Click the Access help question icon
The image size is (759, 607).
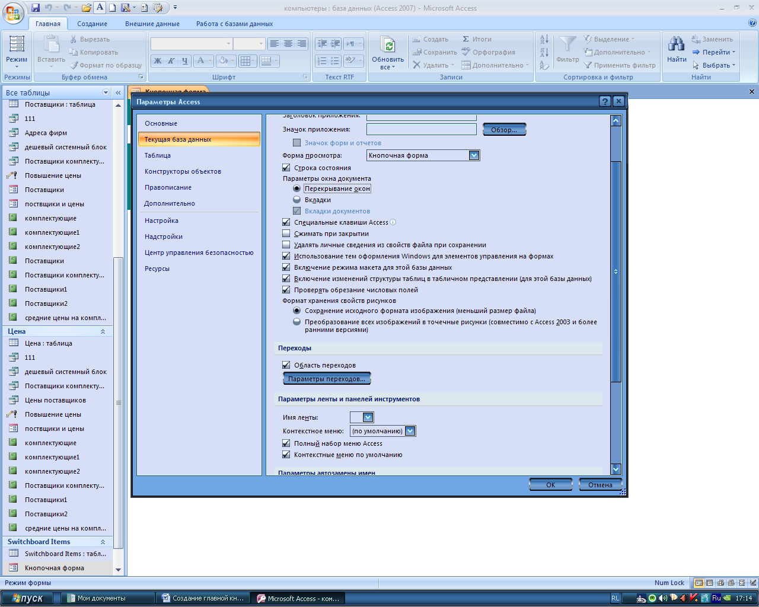752,24
